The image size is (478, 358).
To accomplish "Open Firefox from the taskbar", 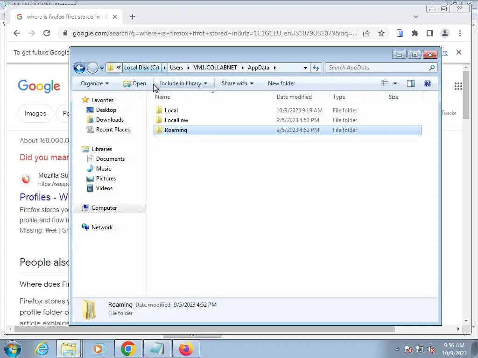I will coord(186,349).
